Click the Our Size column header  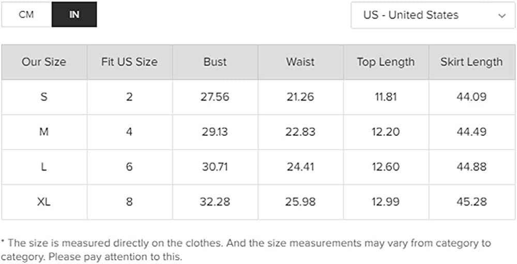point(44,62)
